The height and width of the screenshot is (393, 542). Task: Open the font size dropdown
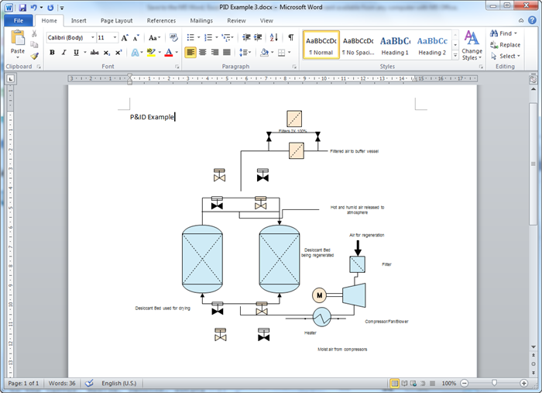(x=114, y=37)
